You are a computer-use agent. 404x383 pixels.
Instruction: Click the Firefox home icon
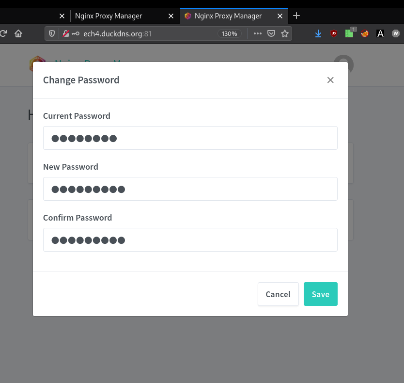[18, 33]
